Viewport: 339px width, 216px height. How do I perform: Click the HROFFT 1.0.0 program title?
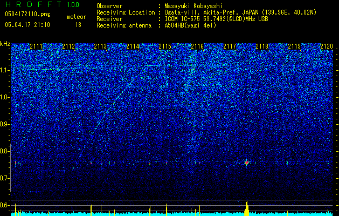click(42, 4)
